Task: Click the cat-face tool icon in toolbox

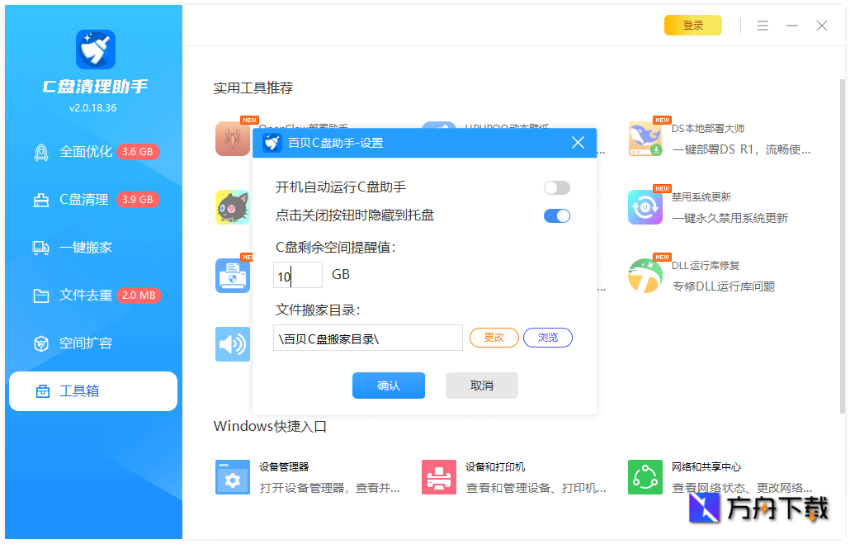Action: (x=232, y=207)
